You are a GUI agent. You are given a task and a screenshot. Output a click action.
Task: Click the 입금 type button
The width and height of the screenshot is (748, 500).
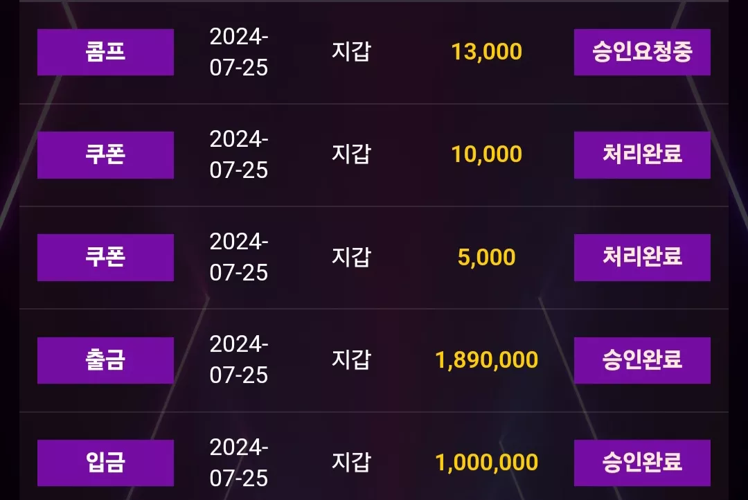(105, 463)
